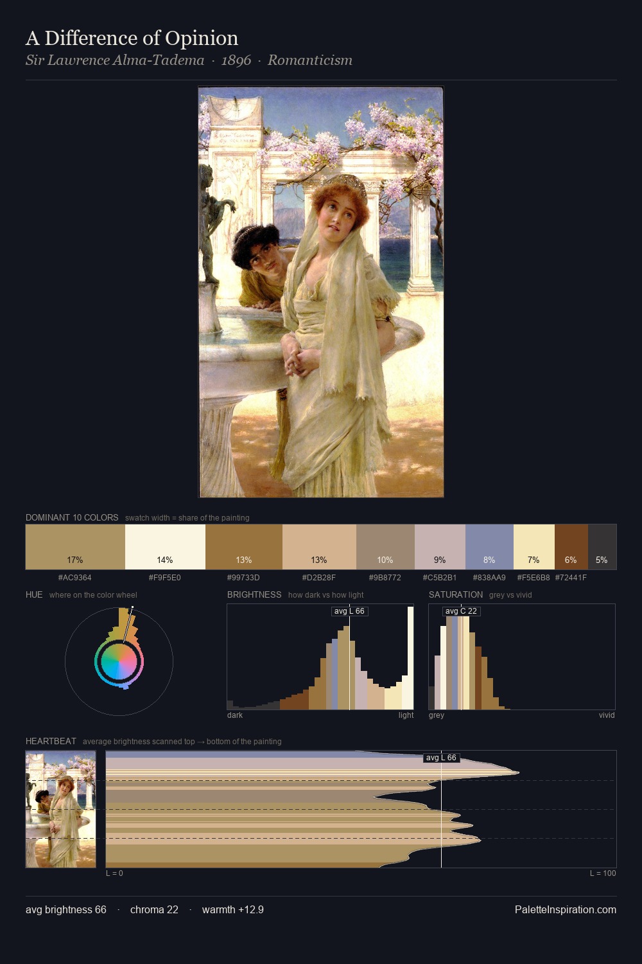
Task: Click hex code #F5E6B8 text
Action: point(534,578)
